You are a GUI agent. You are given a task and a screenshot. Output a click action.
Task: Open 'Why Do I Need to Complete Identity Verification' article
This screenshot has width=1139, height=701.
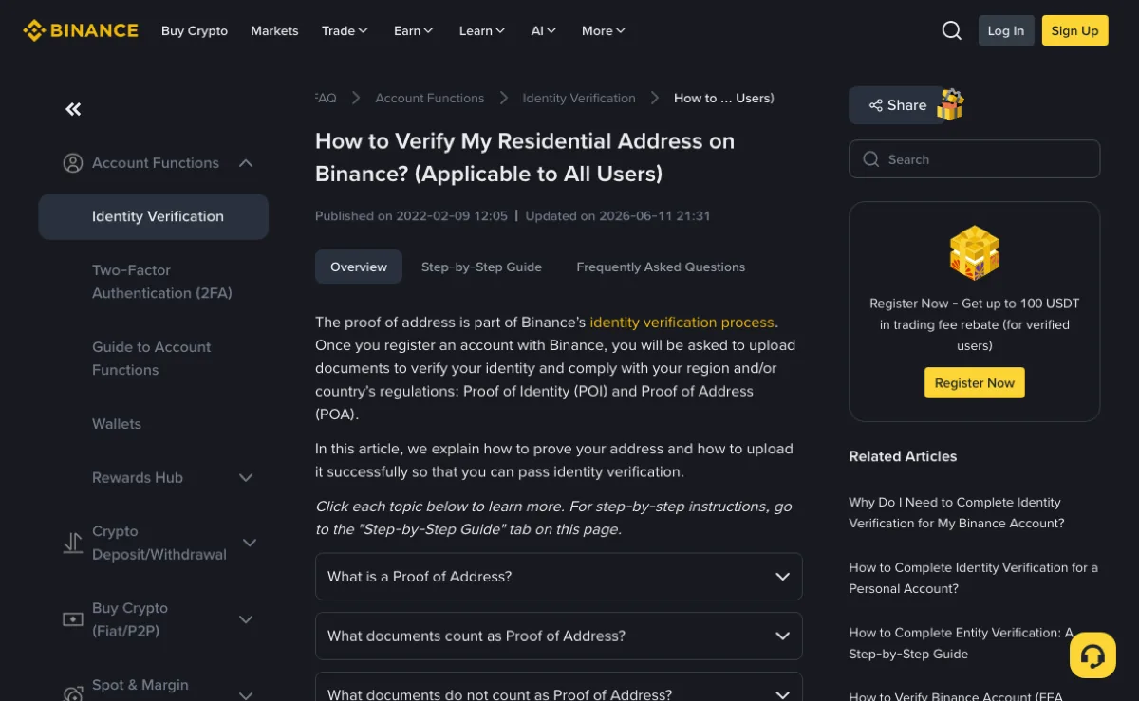click(x=957, y=513)
